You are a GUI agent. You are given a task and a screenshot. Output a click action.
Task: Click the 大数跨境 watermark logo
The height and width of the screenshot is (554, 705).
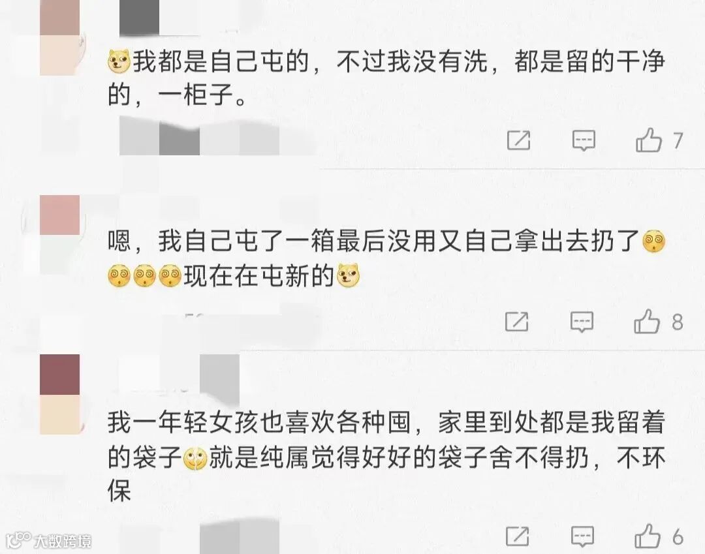click(x=48, y=541)
